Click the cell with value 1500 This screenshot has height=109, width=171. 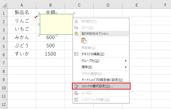[50, 54]
